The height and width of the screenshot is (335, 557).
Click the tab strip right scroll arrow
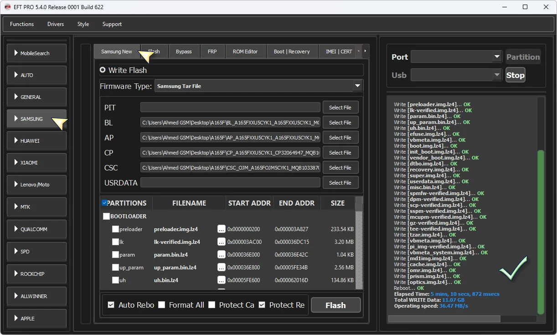pos(365,51)
